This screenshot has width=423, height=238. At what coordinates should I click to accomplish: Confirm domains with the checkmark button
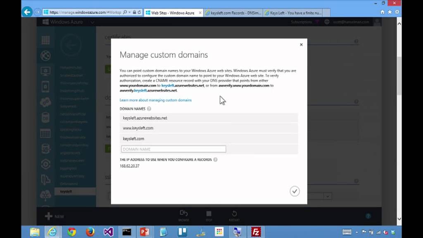[x=295, y=191]
